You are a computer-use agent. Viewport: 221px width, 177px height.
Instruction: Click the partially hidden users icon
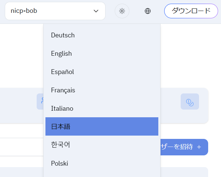(x=40, y=101)
